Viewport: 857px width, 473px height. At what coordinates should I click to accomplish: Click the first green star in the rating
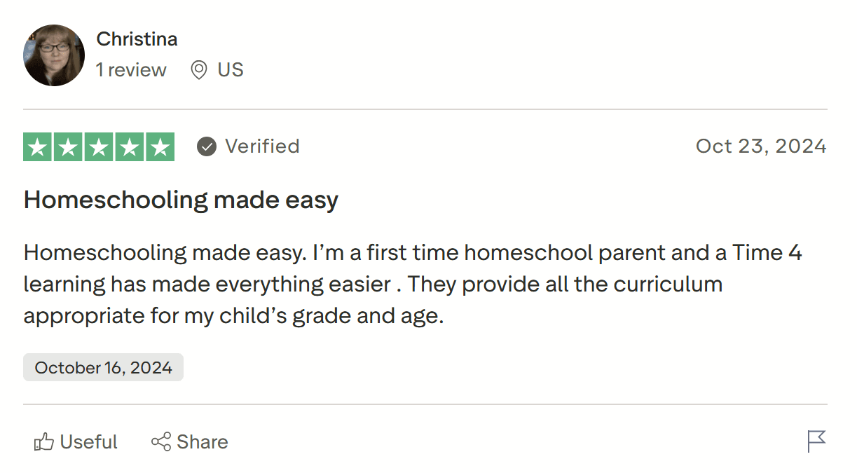click(39, 146)
